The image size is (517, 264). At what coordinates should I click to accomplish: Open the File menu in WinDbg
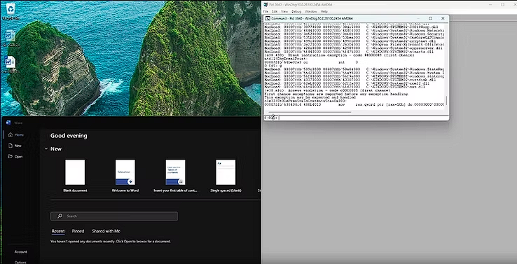pyautogui.click(x=266, y=11)
